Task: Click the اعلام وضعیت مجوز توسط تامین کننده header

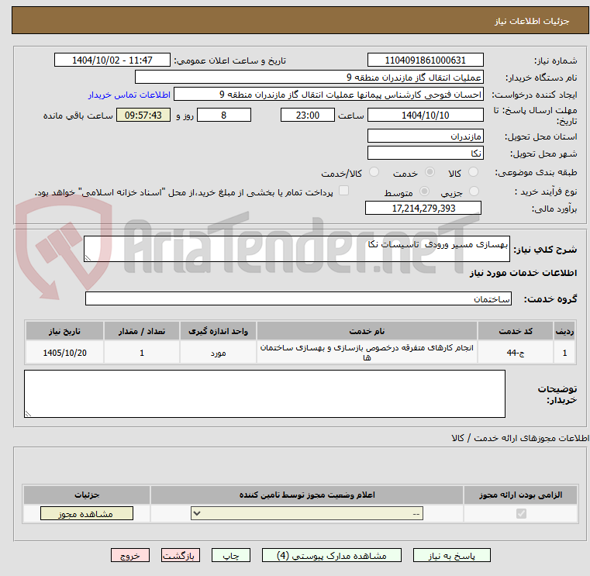Action: [307, 495]
